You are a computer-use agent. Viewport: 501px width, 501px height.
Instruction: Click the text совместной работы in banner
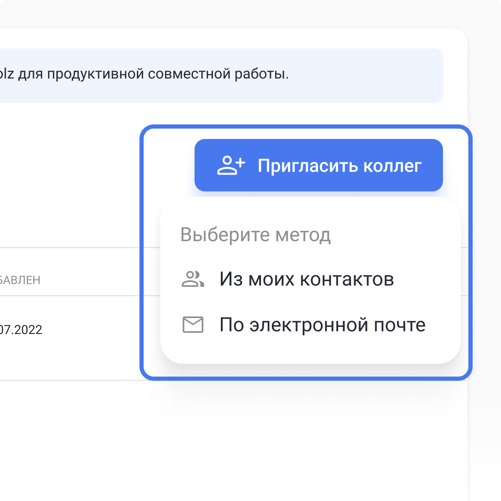(218, 74)
